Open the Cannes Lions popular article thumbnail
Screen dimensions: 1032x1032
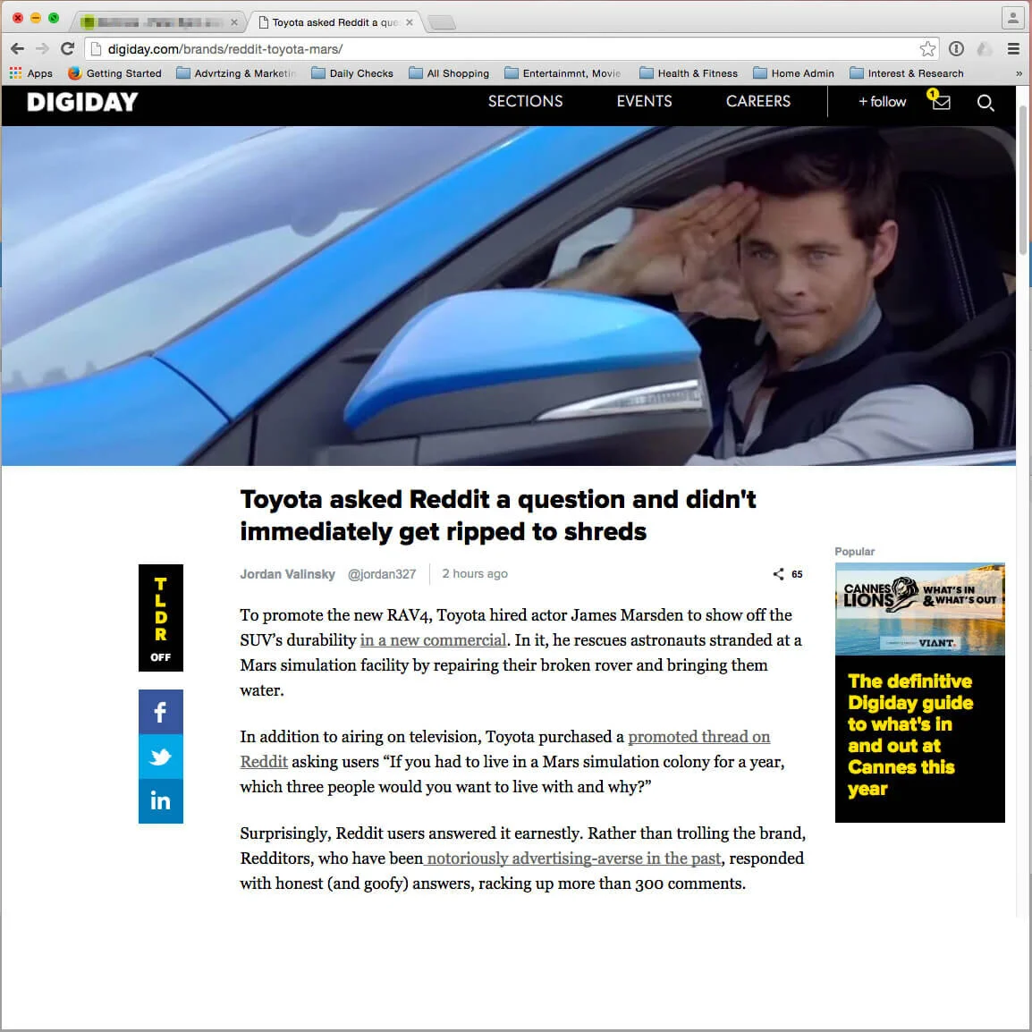tap(919, 609)
